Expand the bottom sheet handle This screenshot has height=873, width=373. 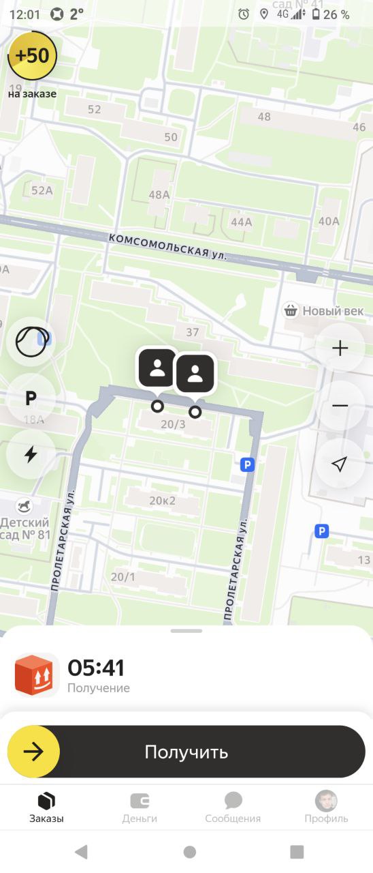pos(186,631)
